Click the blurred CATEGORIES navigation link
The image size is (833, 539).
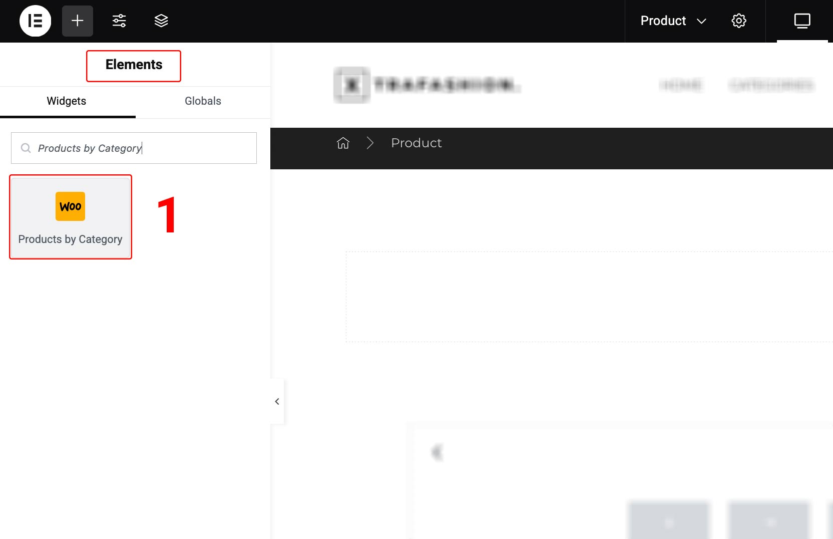[x=771, y=85]
